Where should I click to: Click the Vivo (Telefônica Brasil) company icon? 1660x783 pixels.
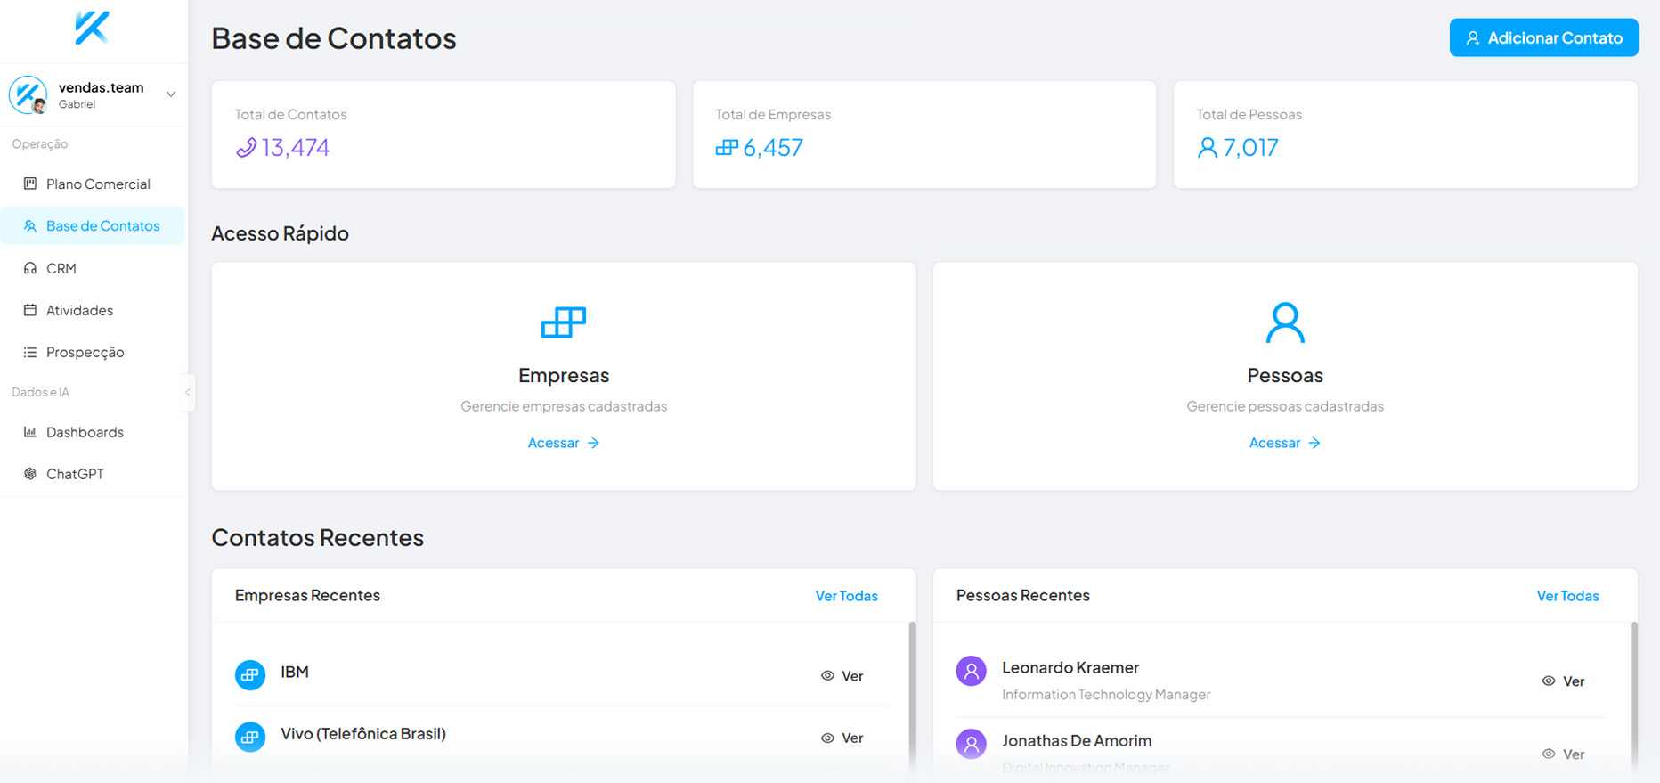tap(250, 737)
